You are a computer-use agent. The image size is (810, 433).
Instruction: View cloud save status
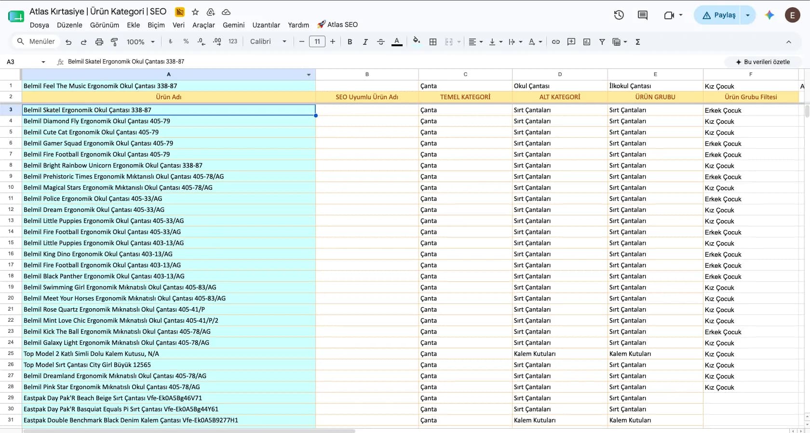coord(226,12)
